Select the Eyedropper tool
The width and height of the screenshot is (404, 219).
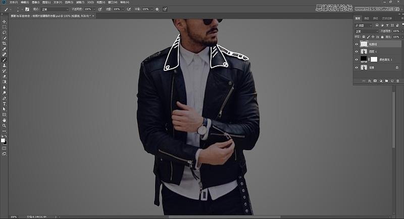coord(4,49)
